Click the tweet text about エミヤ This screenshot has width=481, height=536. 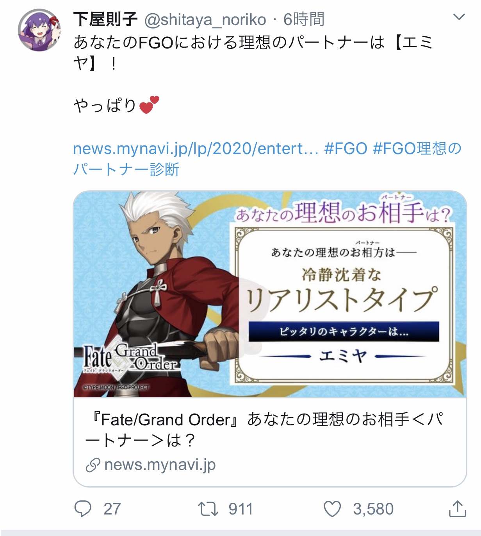[253, 53]
